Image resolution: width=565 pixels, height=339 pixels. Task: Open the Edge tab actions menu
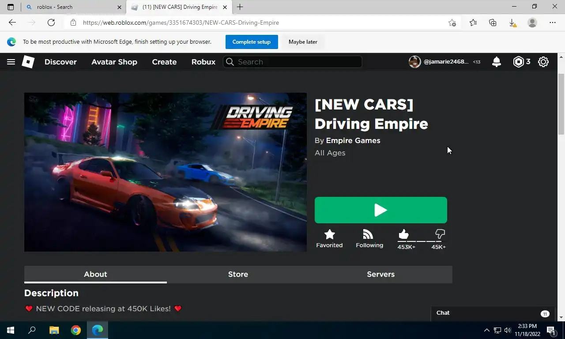click(11, 7)
